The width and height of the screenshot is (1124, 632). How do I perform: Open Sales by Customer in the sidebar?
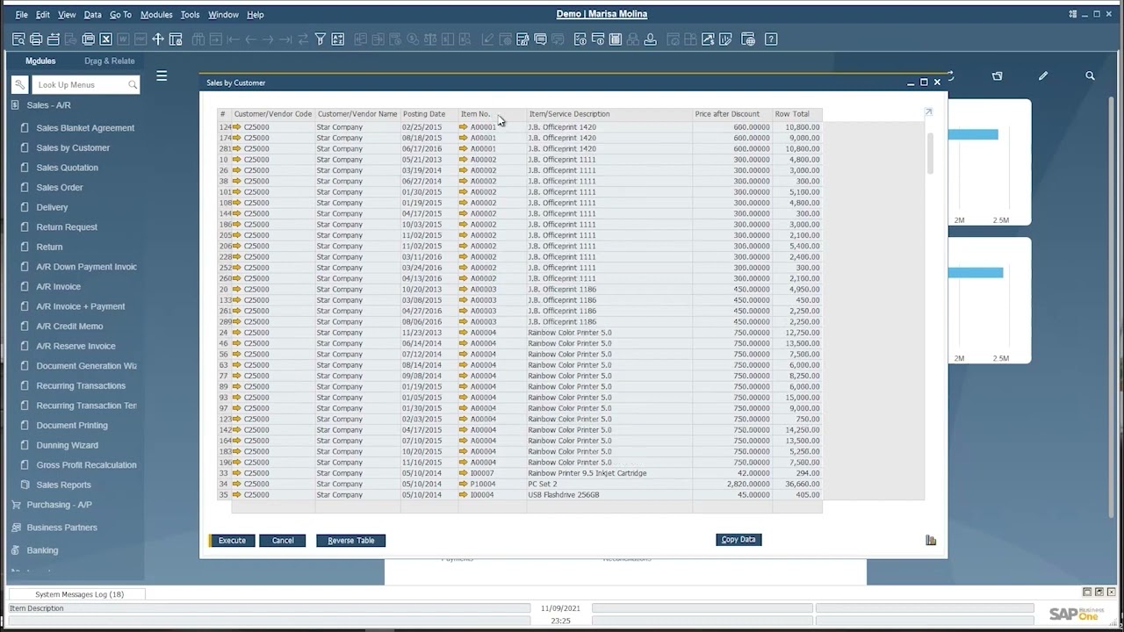(73, 148)
